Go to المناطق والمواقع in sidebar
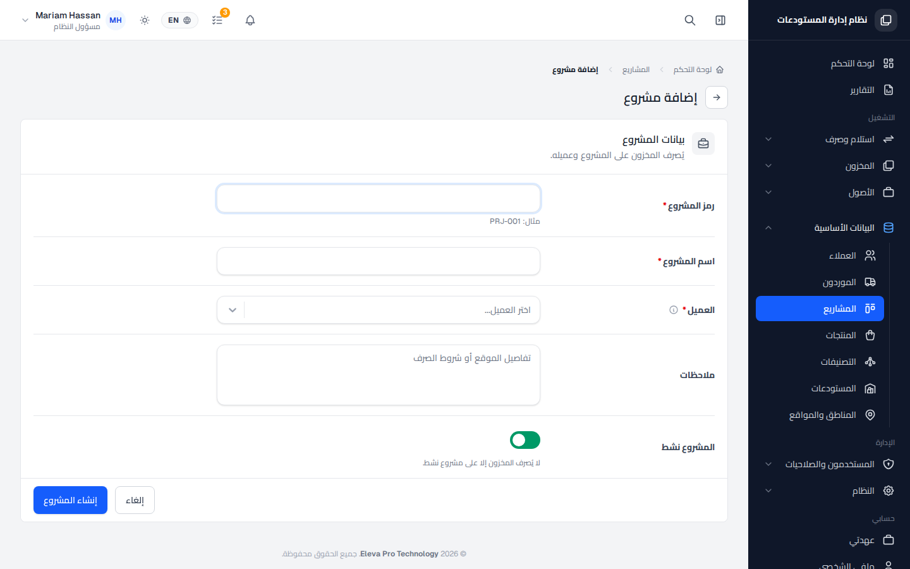 [820, 415]
